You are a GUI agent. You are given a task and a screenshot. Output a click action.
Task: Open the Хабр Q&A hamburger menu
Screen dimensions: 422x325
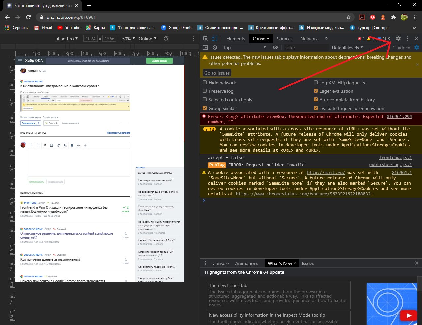click(20, 61)
